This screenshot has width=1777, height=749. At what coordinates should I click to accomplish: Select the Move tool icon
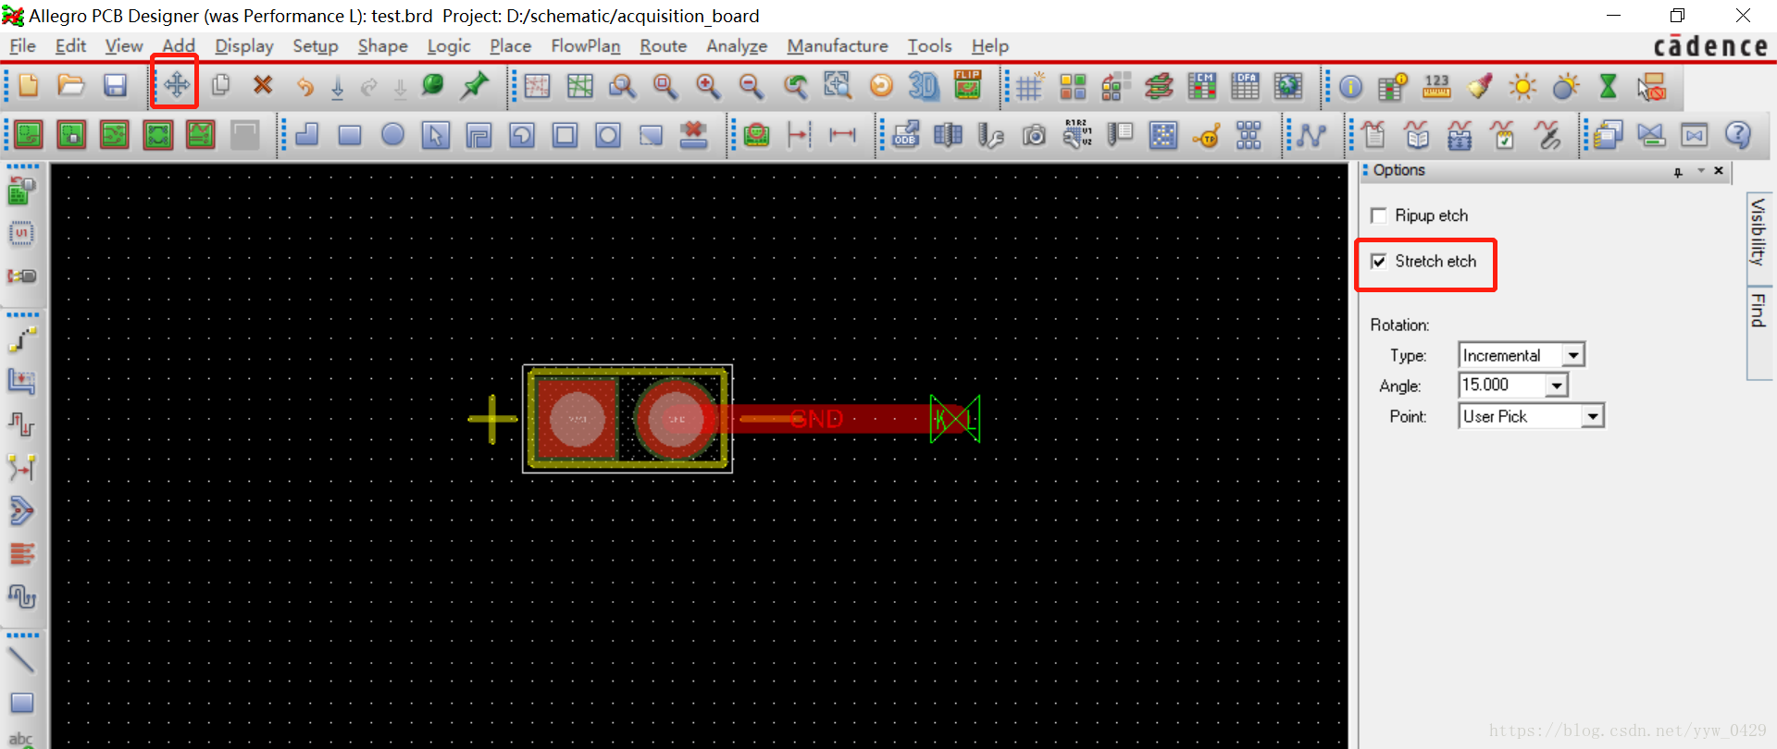pyautogui.click(x=176, y=85)
